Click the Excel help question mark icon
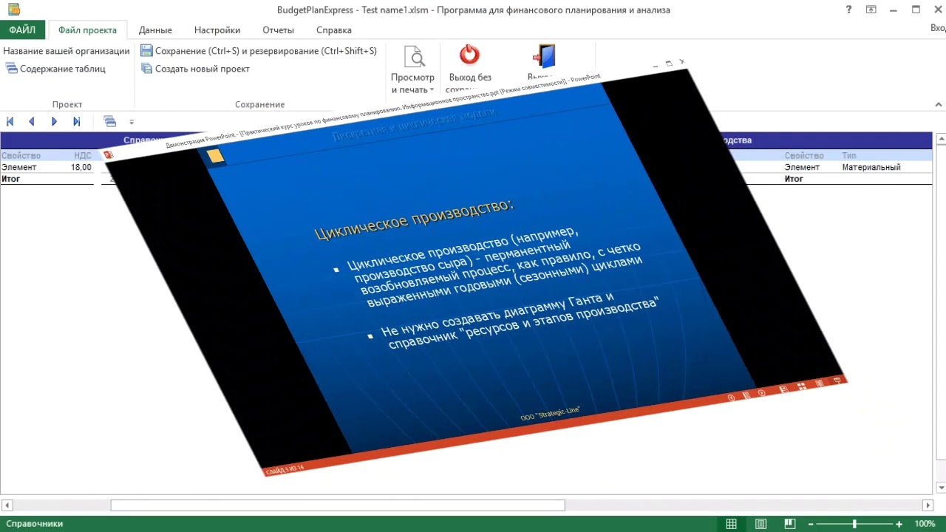This screenshot has width=946, height=532. [x=848, y=10]
